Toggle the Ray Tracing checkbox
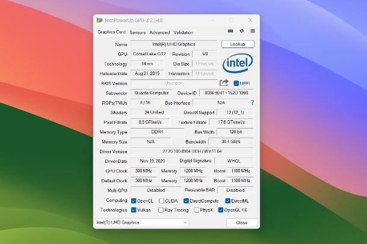The height and width of the screenshot is (244, 367). coord(161,210)
